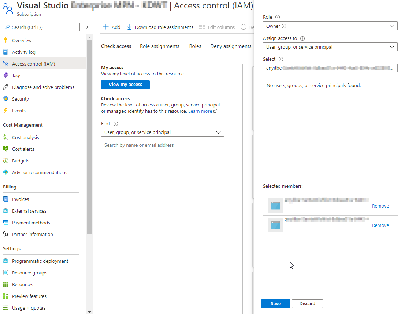
Task: Click the second selected member avatar
Action: [x=276, y=225]
